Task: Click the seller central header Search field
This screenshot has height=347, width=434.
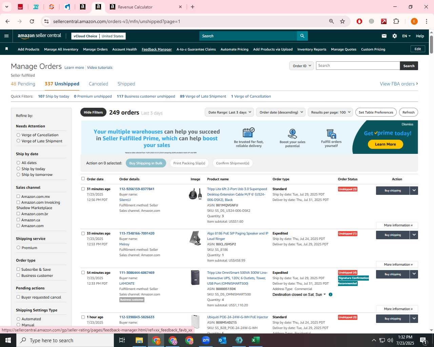Action: (248, 36)
